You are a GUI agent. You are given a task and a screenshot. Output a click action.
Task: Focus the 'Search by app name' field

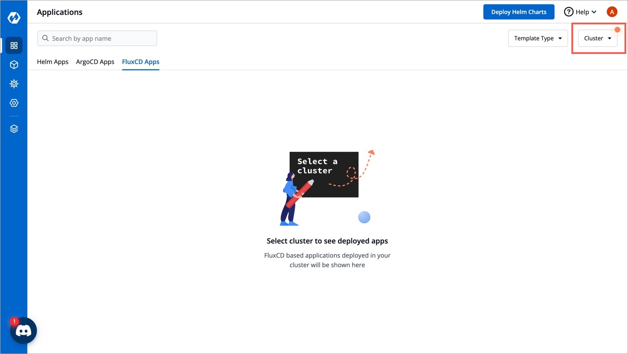102,38
